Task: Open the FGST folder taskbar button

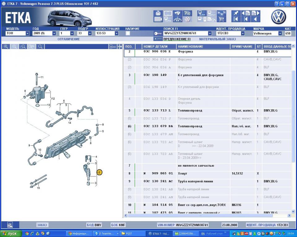Action: click(x=132, y=234)
